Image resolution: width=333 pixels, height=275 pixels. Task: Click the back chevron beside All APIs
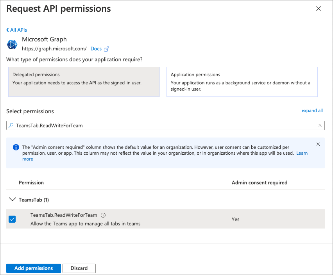(8, 30)
